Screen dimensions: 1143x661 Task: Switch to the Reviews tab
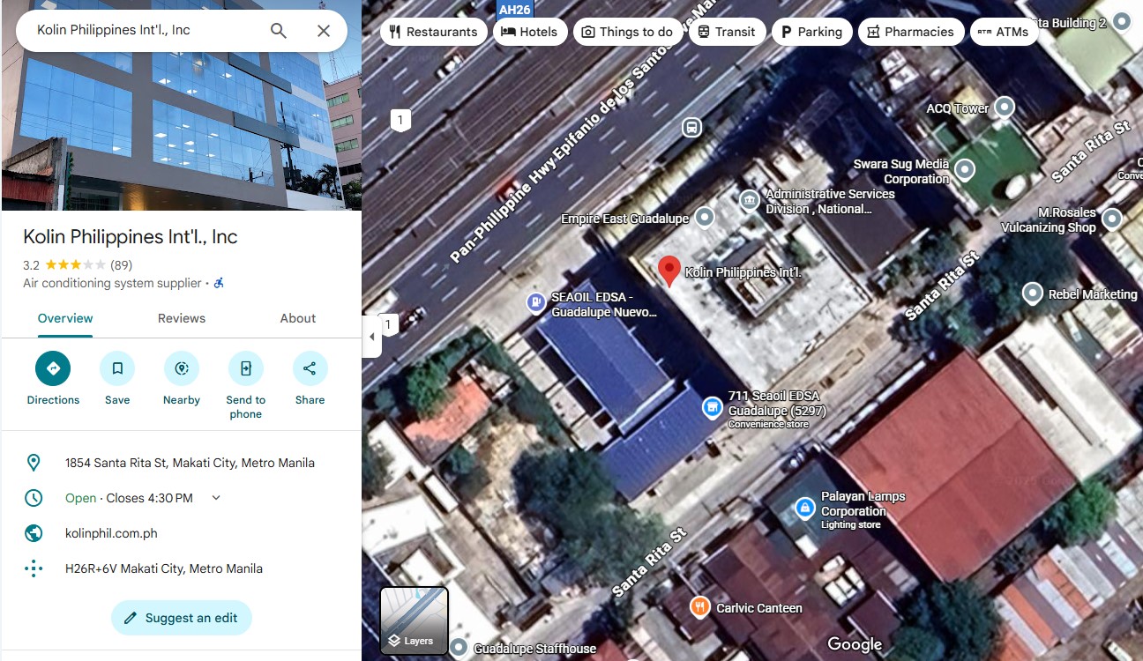[x=182, y=318]
